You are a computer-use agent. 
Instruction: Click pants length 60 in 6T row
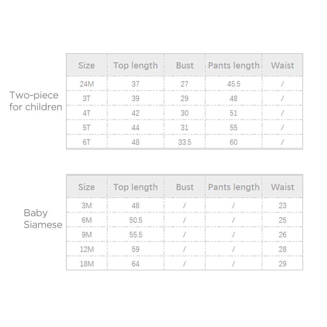coord(233,142)
